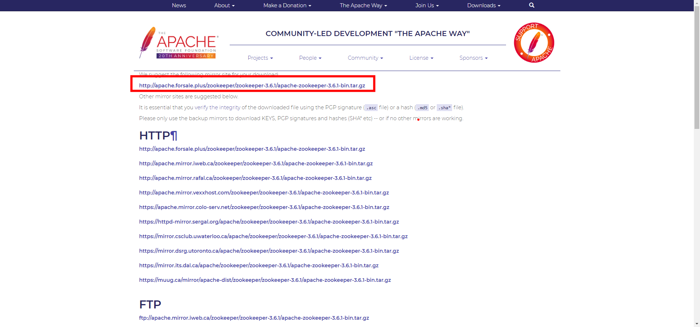Click the pilcrow anchor beside HTTP heading
Image resolution: width=700 pixels, height=327 pixels.
tap(174, 135)
